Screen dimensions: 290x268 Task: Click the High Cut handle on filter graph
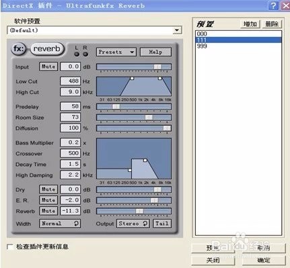[160, 79]
